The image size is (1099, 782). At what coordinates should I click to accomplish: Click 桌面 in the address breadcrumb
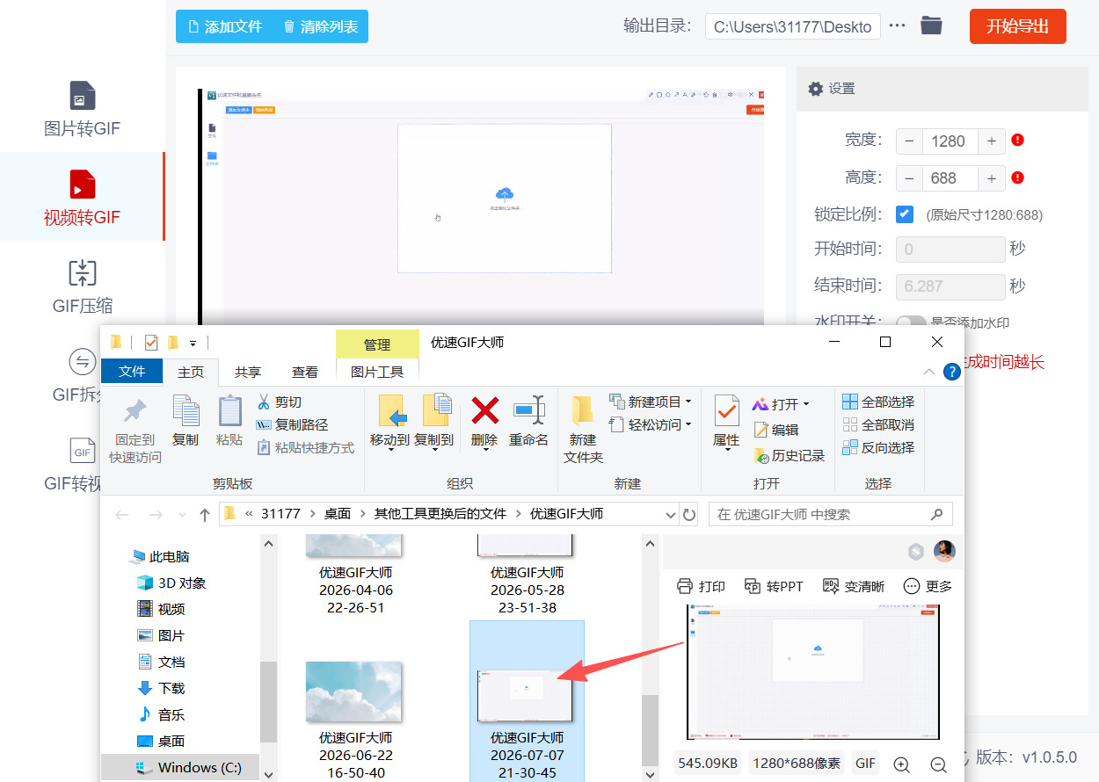pos(338,514)
